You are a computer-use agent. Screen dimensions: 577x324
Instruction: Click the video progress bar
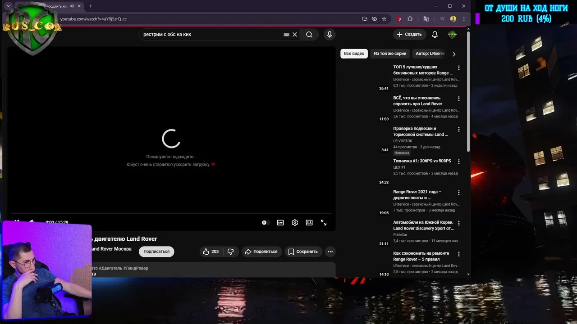coord(171,213)
